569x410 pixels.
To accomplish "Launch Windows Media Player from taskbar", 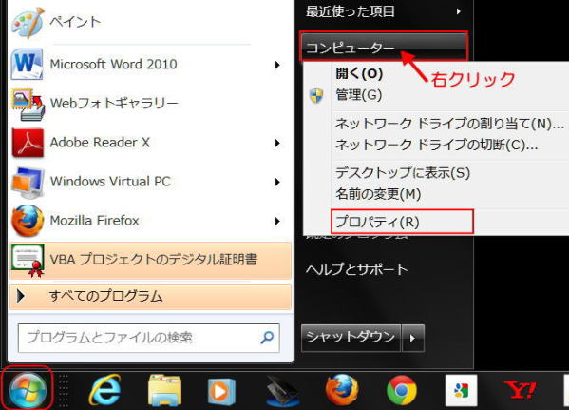I will 221,392.
